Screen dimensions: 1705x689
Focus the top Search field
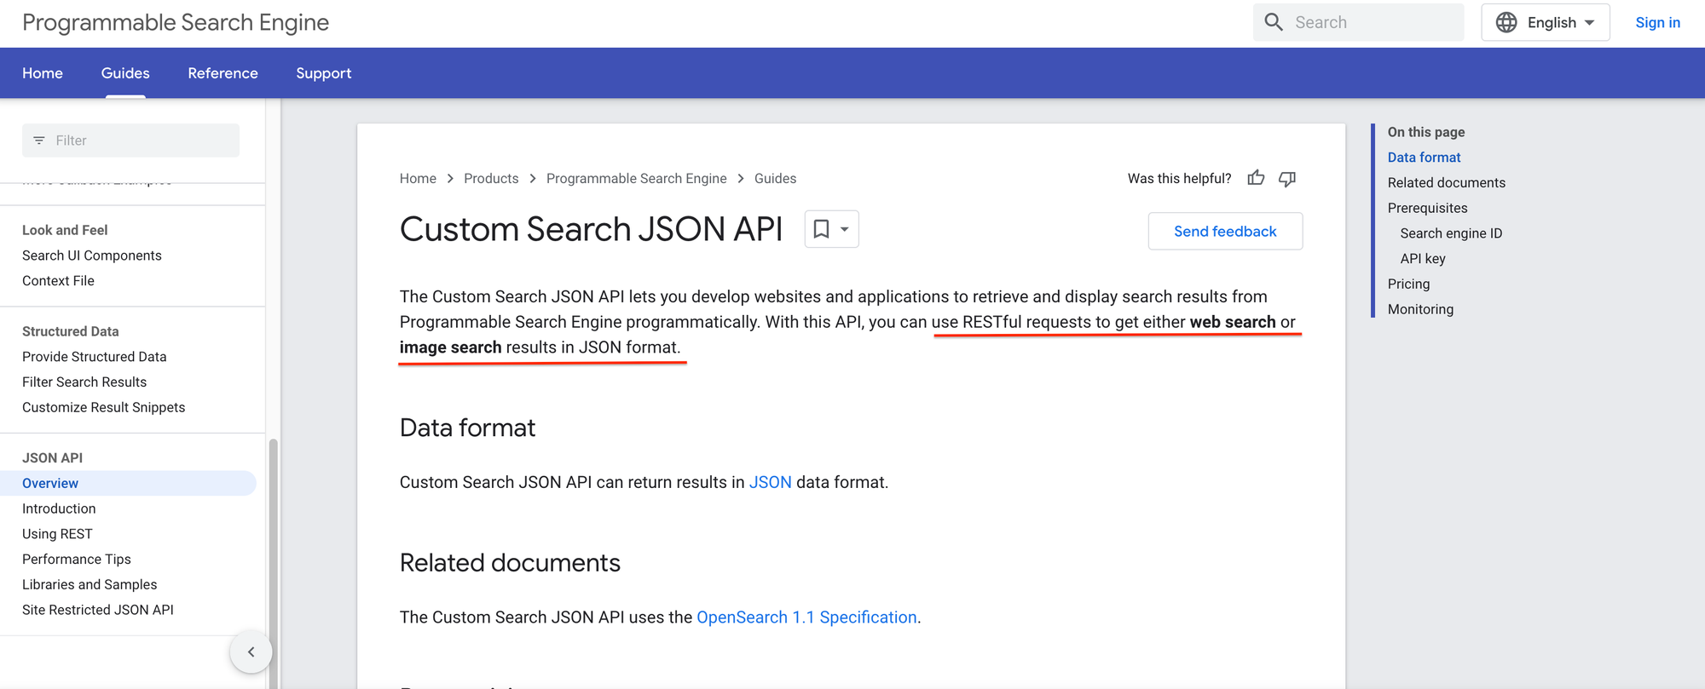(x=1359, y=22)
